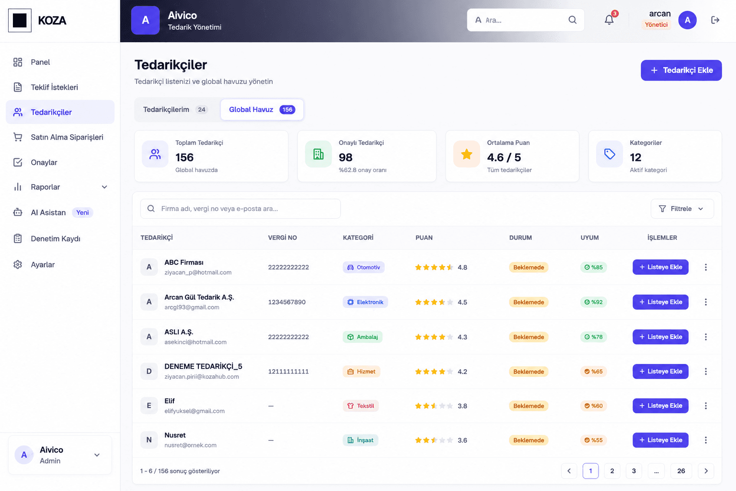Open the Panel menu item
The width and height of the screenshot is (736, 491).
pyautogui.click(x=60, y=62)
